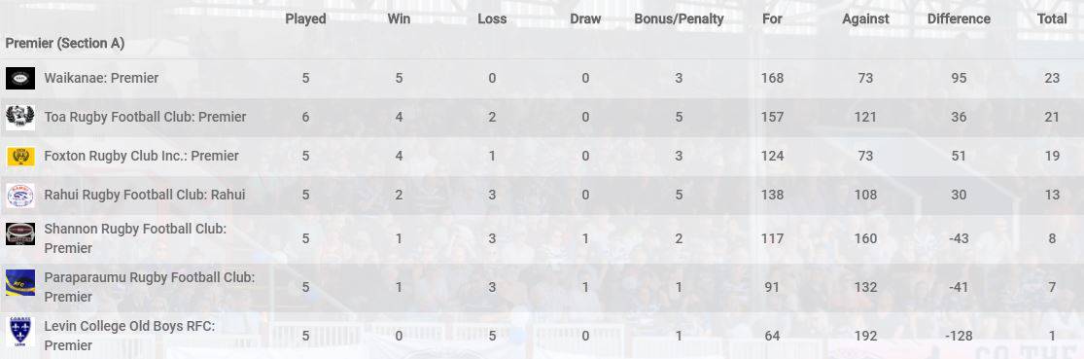1084x359 pixels.
Task: Click the Waikanae team logo
Action: point(20,78)
